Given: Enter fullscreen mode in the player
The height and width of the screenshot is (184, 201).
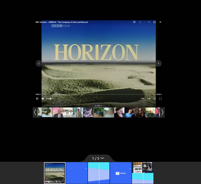Looking at the screenshot, I should [x=160, y=99].
